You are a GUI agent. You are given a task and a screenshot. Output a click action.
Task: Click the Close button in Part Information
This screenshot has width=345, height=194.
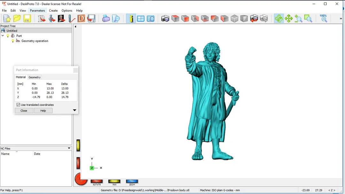click(x=24, y=111)
